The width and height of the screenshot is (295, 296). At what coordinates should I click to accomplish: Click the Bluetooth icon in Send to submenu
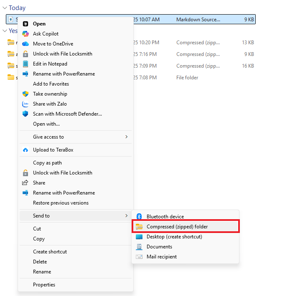[x=139, y=217]
